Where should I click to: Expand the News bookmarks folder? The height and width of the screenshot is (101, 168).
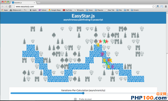tap(89, 10)
